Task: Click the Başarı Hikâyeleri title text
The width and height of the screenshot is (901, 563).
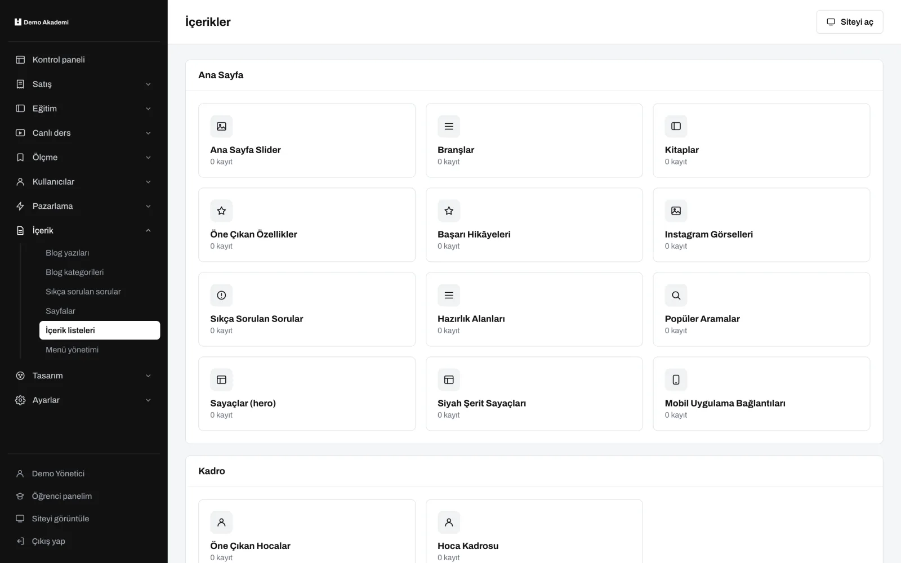Action: coord(474,234)
